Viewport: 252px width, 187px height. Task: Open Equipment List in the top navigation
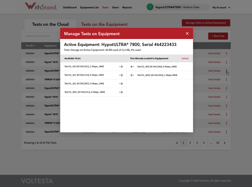pos(89,7)
